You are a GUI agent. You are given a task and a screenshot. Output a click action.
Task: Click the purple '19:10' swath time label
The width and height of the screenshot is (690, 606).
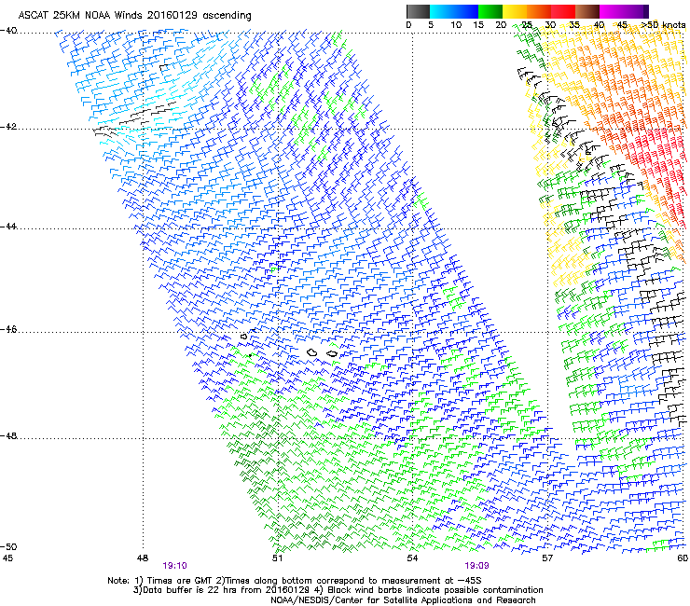(x=174, y=566)
